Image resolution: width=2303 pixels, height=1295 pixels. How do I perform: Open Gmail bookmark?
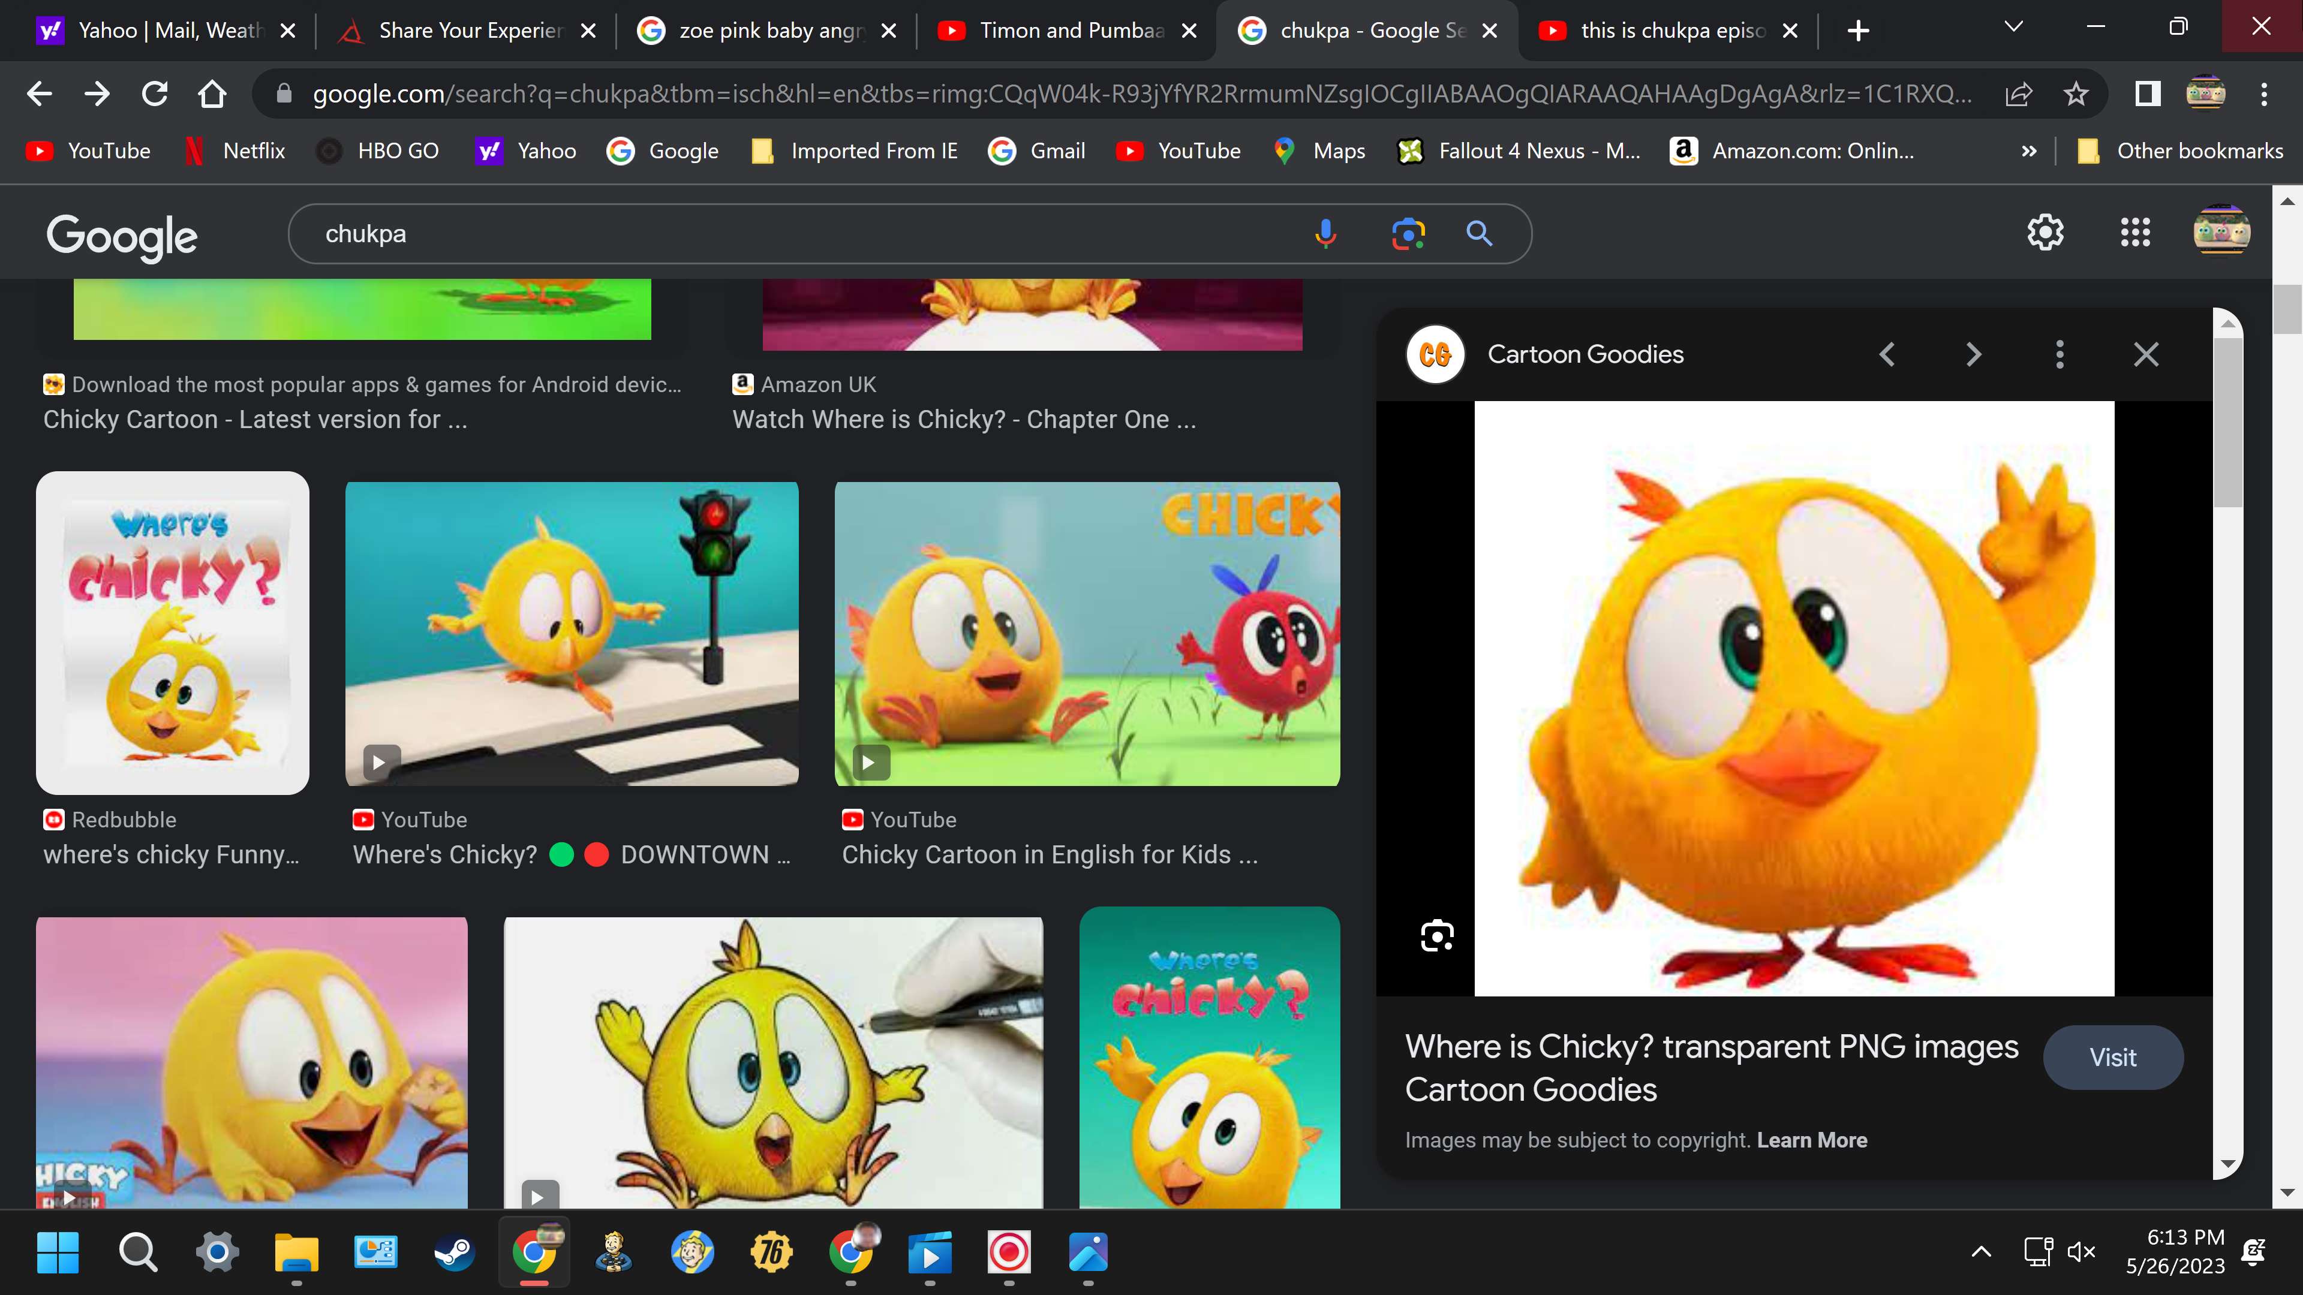pyautogui.click(x=1037, y=151)
